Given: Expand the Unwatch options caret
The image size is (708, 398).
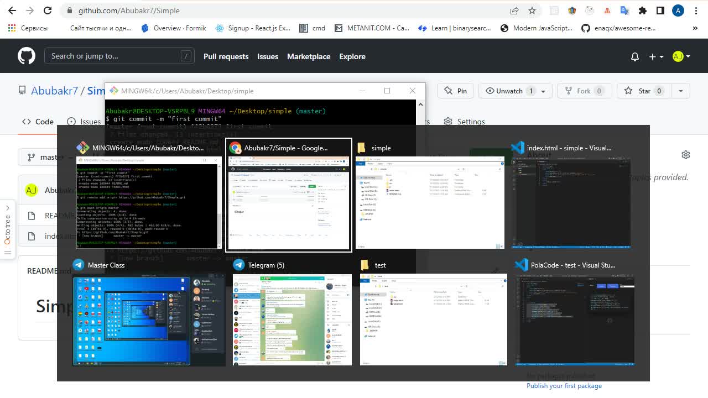Looking at the screenshot, I should tap(543, 91).
